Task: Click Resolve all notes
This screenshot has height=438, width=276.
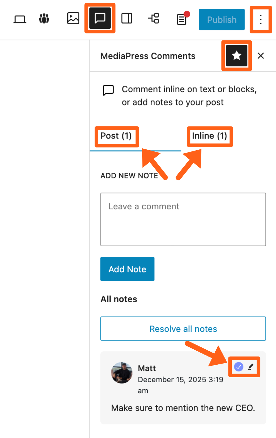Action: (x=183, y=329)
